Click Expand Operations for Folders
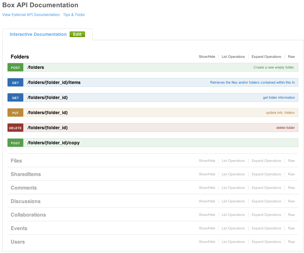 coord(266,57)
